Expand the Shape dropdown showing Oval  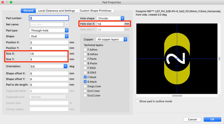coord(49,36)
